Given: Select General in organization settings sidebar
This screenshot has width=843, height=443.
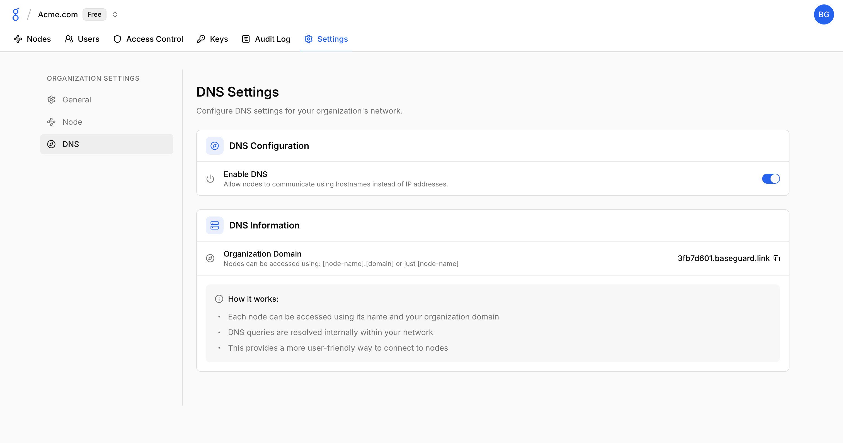Looking at the screenshot, I should tap(77, 100).
